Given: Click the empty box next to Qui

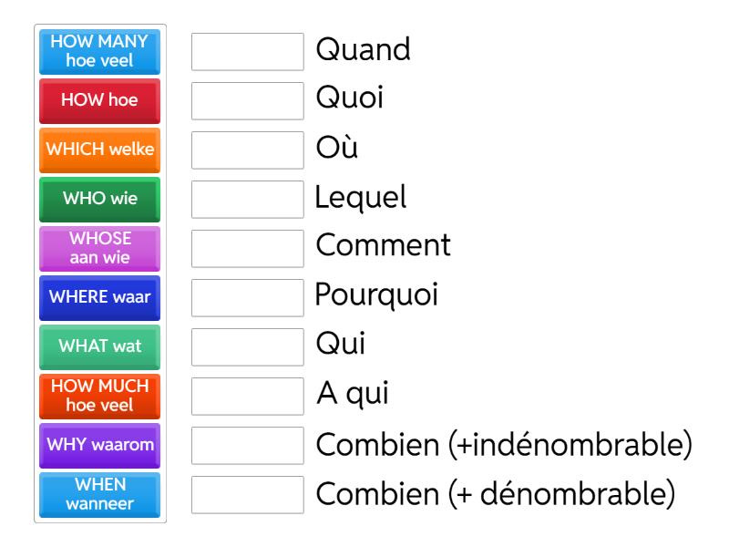Looking at the screenshot, I should pos(247,346).
